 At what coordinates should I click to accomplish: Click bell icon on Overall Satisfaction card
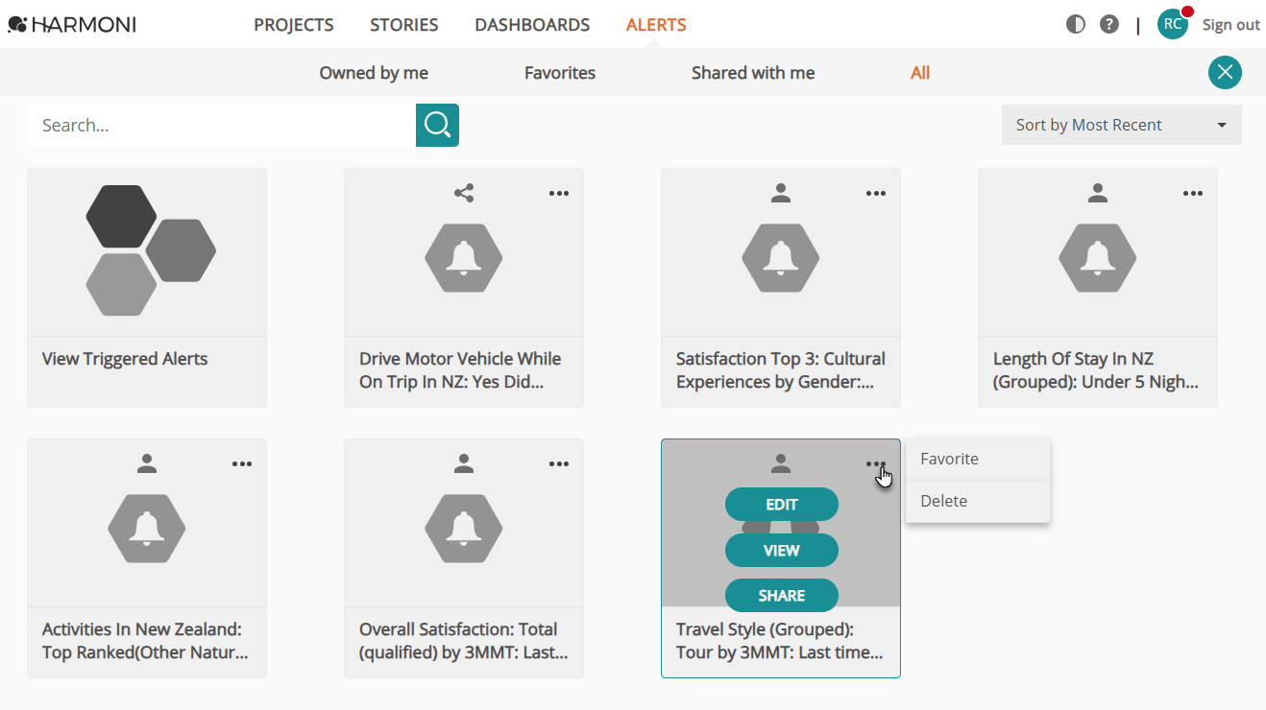click(x=464, y=529)
